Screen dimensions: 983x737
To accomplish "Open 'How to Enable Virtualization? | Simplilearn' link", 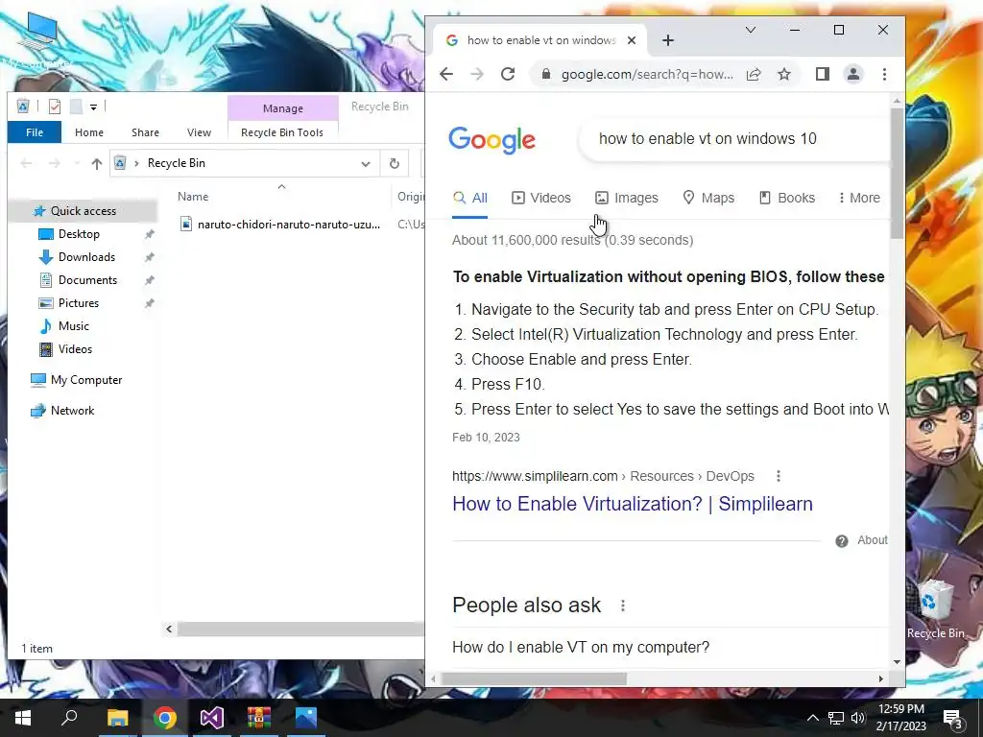I will pyautogui.click(x=633, y=504).
